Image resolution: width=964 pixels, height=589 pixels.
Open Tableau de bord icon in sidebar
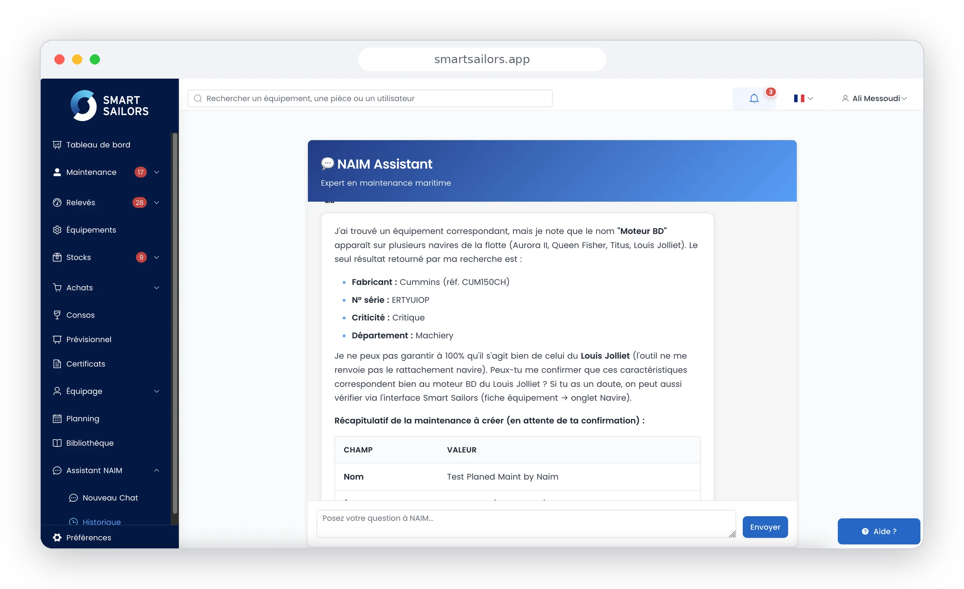pyautogui.click(x=57, y=145)
